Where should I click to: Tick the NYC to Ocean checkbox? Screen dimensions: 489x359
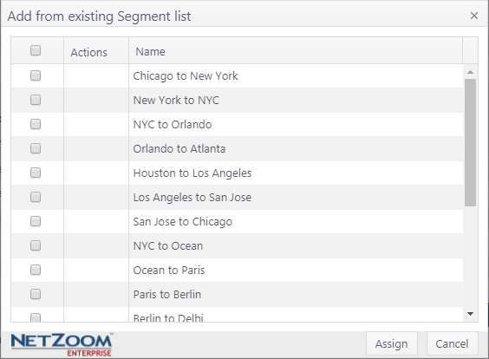[36, 245]
